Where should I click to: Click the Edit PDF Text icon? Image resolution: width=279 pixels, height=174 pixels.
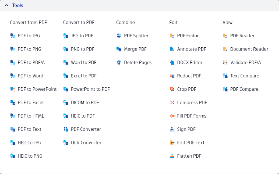coord(172,143)
